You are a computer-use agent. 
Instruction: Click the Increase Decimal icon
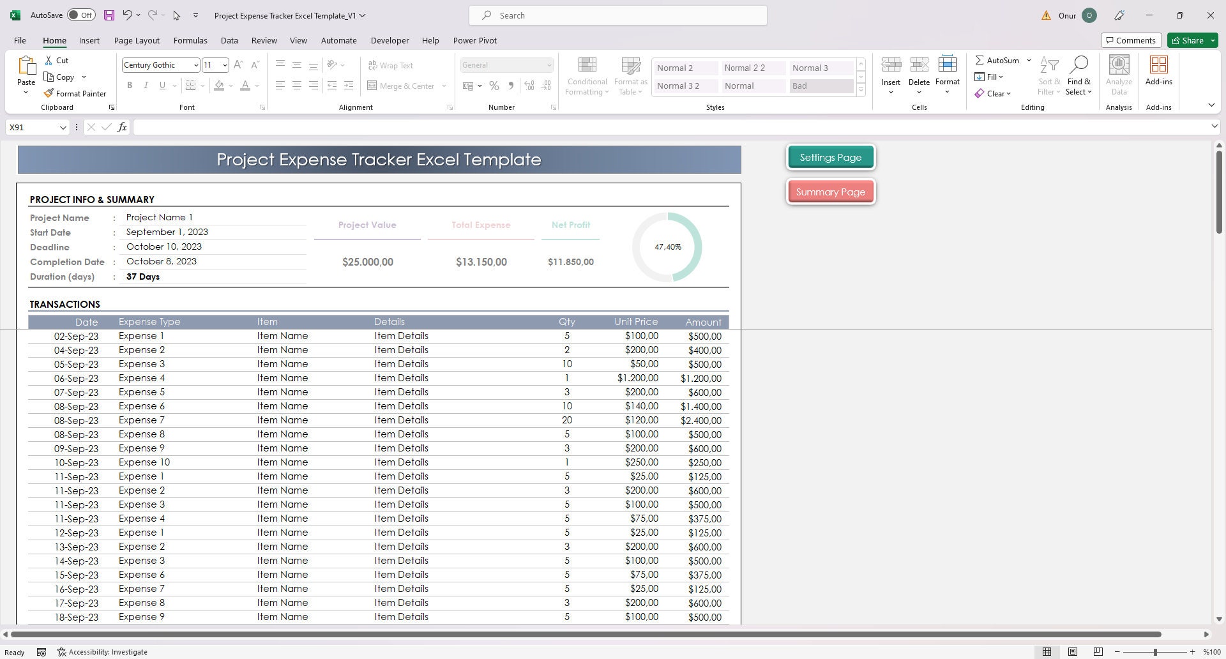coord(529,86)
